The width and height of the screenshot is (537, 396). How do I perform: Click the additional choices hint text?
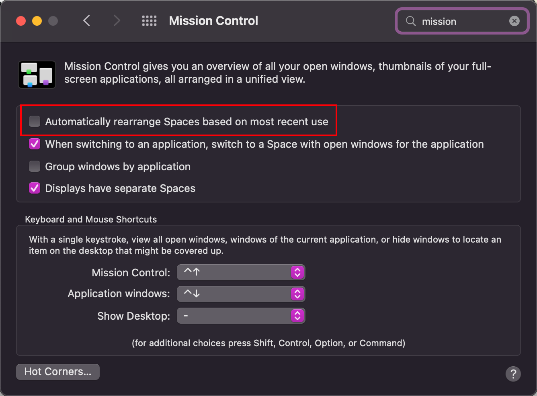click(268, 343)
